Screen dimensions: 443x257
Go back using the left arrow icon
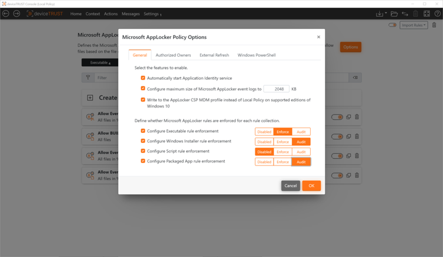coord(6,14)
